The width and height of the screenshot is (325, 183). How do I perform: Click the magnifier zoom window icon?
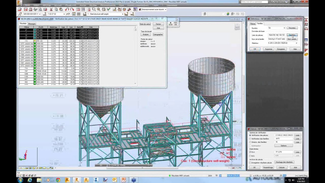94,9
